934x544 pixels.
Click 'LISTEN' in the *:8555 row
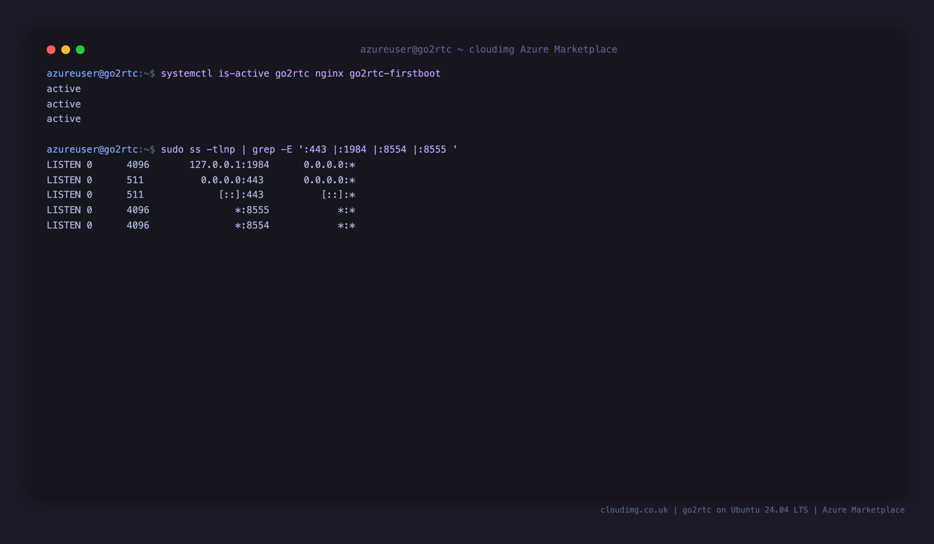coord(64,210)
